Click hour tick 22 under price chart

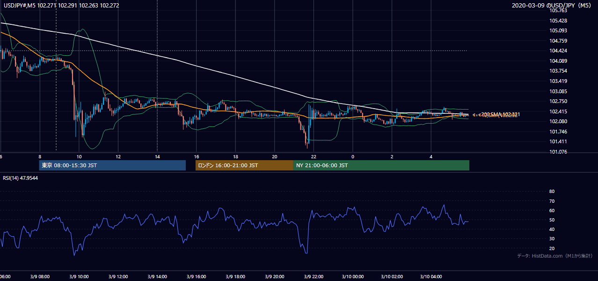[x=314, y=156]
